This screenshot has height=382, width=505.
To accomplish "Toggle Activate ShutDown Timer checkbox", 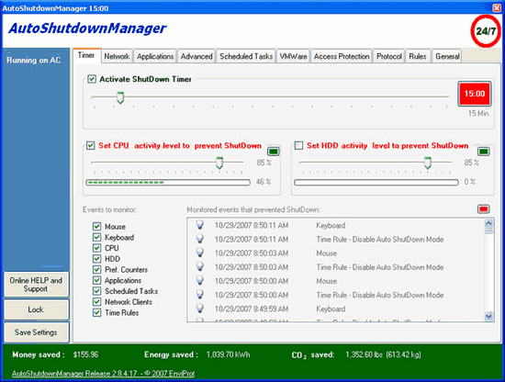I will [92, 79].
